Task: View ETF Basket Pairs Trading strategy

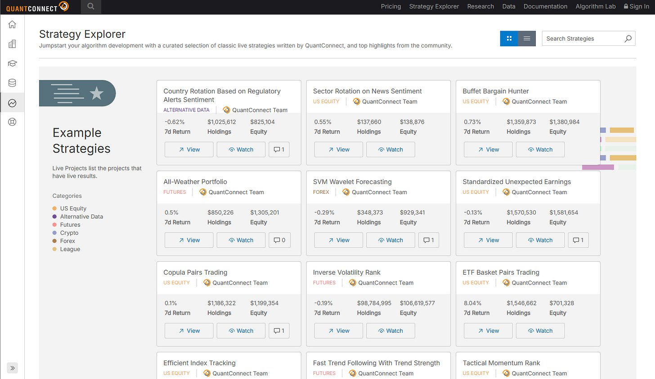Action: pos(488,331)
